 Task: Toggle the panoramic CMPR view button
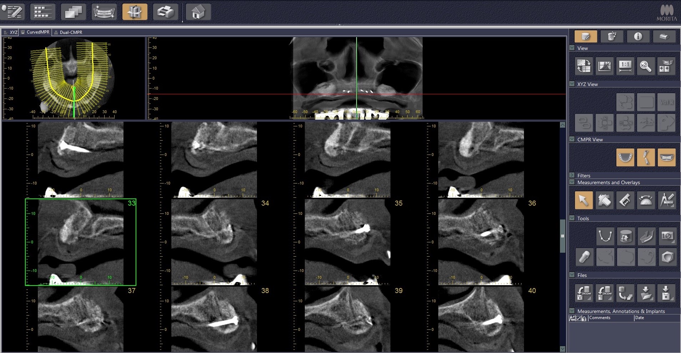[x=666, y=157]
